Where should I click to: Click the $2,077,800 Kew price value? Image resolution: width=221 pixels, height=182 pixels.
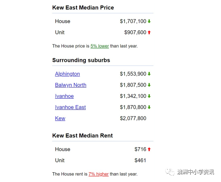click(x=133, y=119)
